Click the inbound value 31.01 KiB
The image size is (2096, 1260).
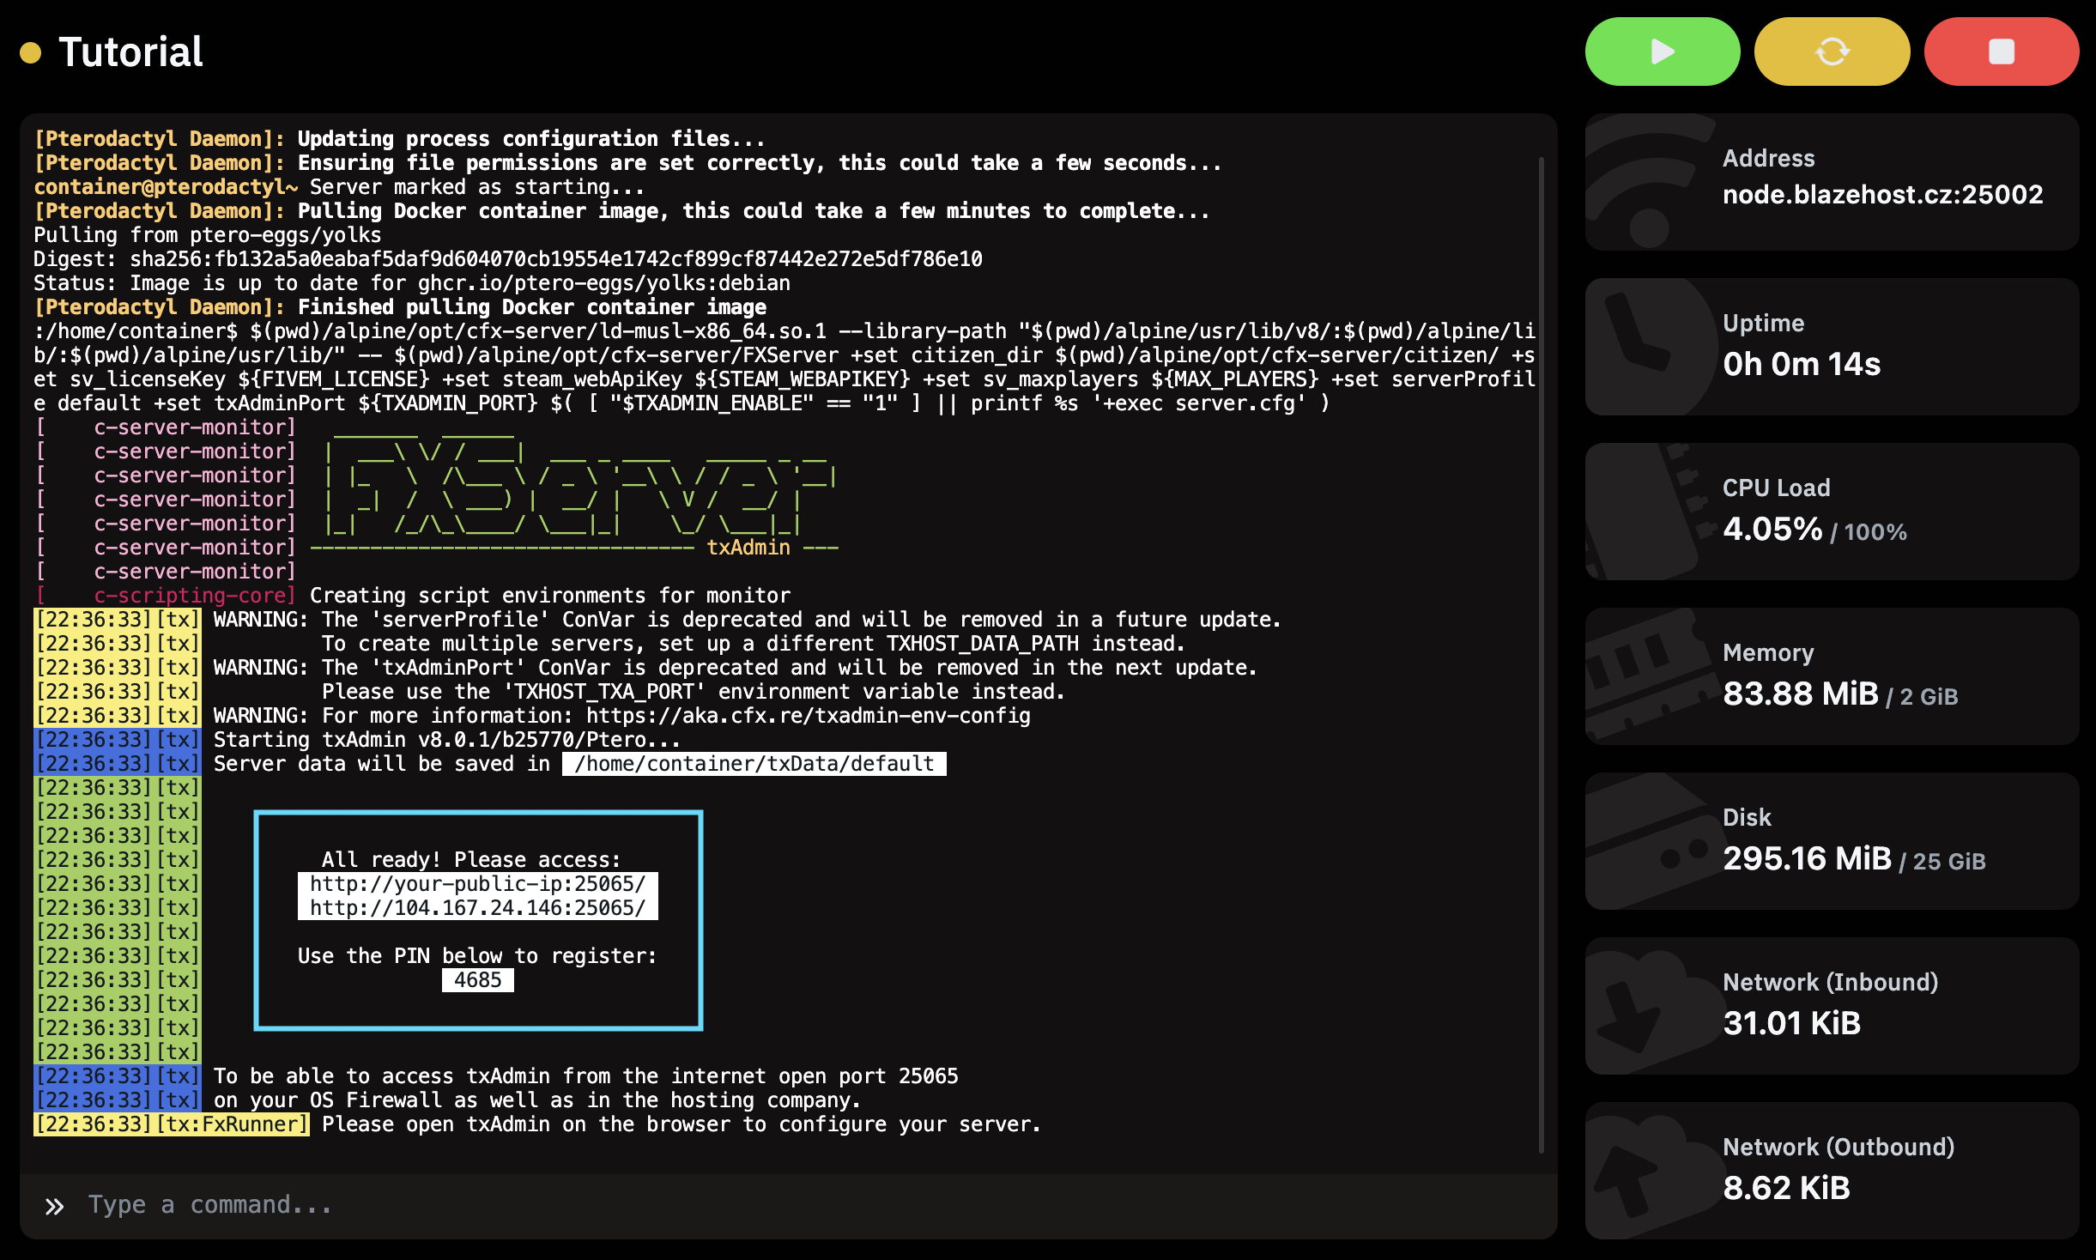(x=1791, y=1023)
